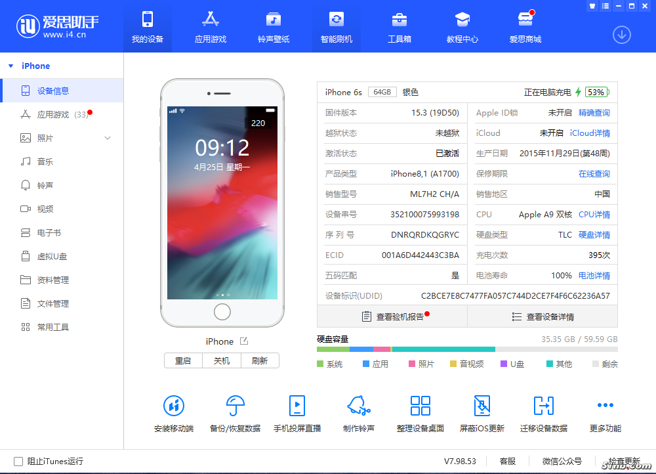Image resolution: width=656 pixels, height=474 pixels.
Task: Open the 安装移动端 install tool
Action: pyautogui.click(x=174, y=414)
